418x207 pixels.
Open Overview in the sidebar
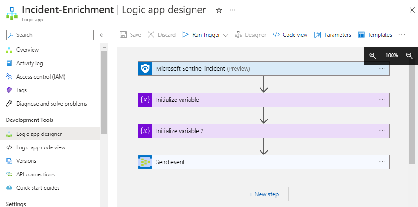(x=27, y=50)
